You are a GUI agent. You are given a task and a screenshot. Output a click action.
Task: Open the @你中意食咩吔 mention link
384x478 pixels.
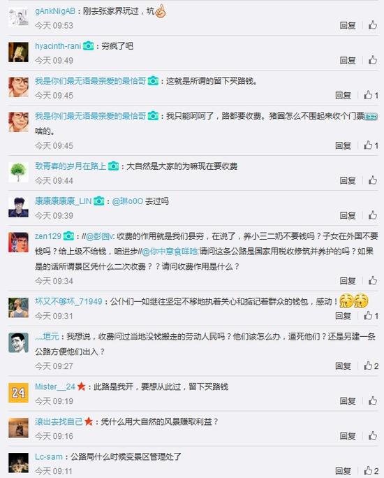point(170,251)
